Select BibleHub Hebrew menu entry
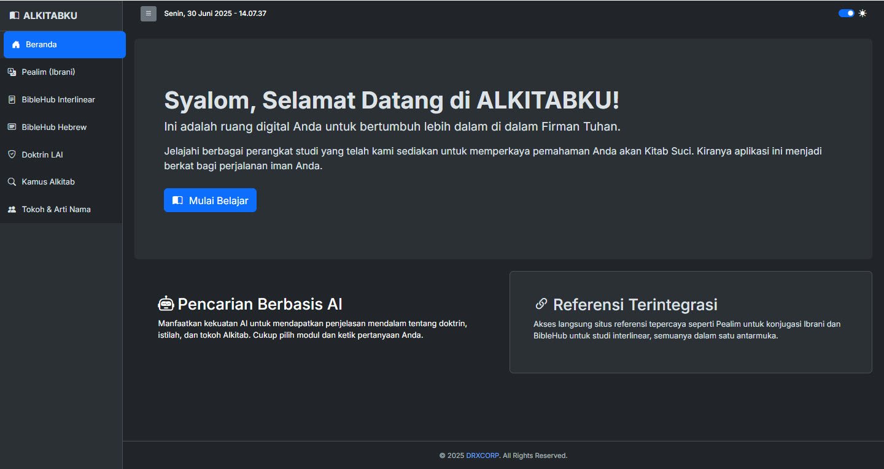 tap(61, 127)
